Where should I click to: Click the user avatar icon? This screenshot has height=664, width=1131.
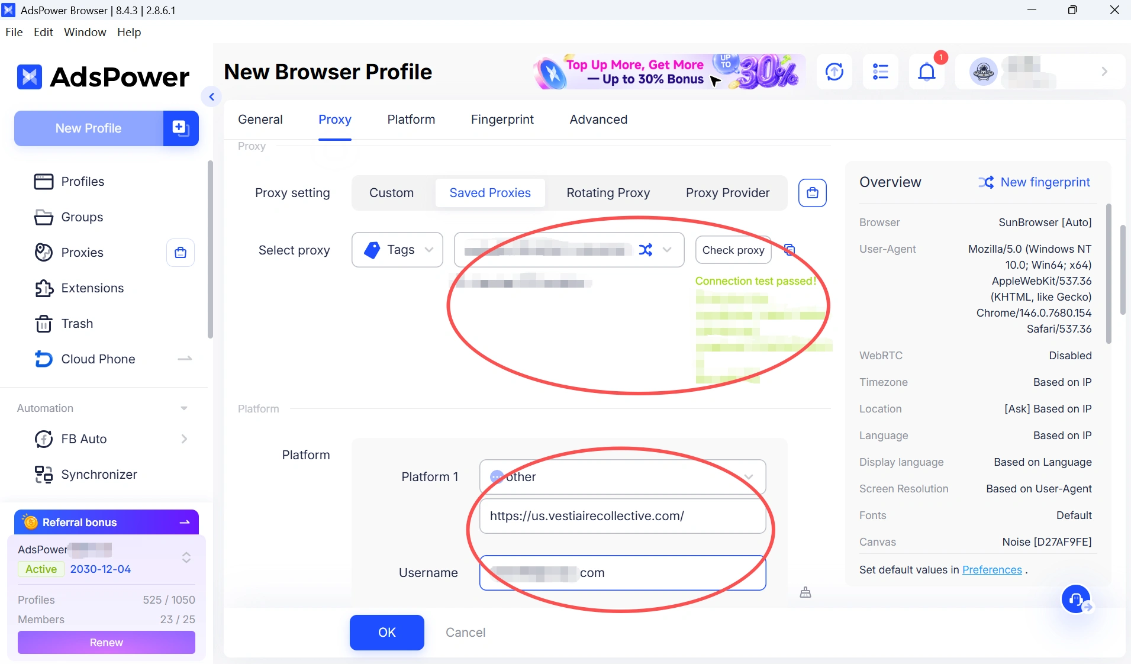click(984, 72)
